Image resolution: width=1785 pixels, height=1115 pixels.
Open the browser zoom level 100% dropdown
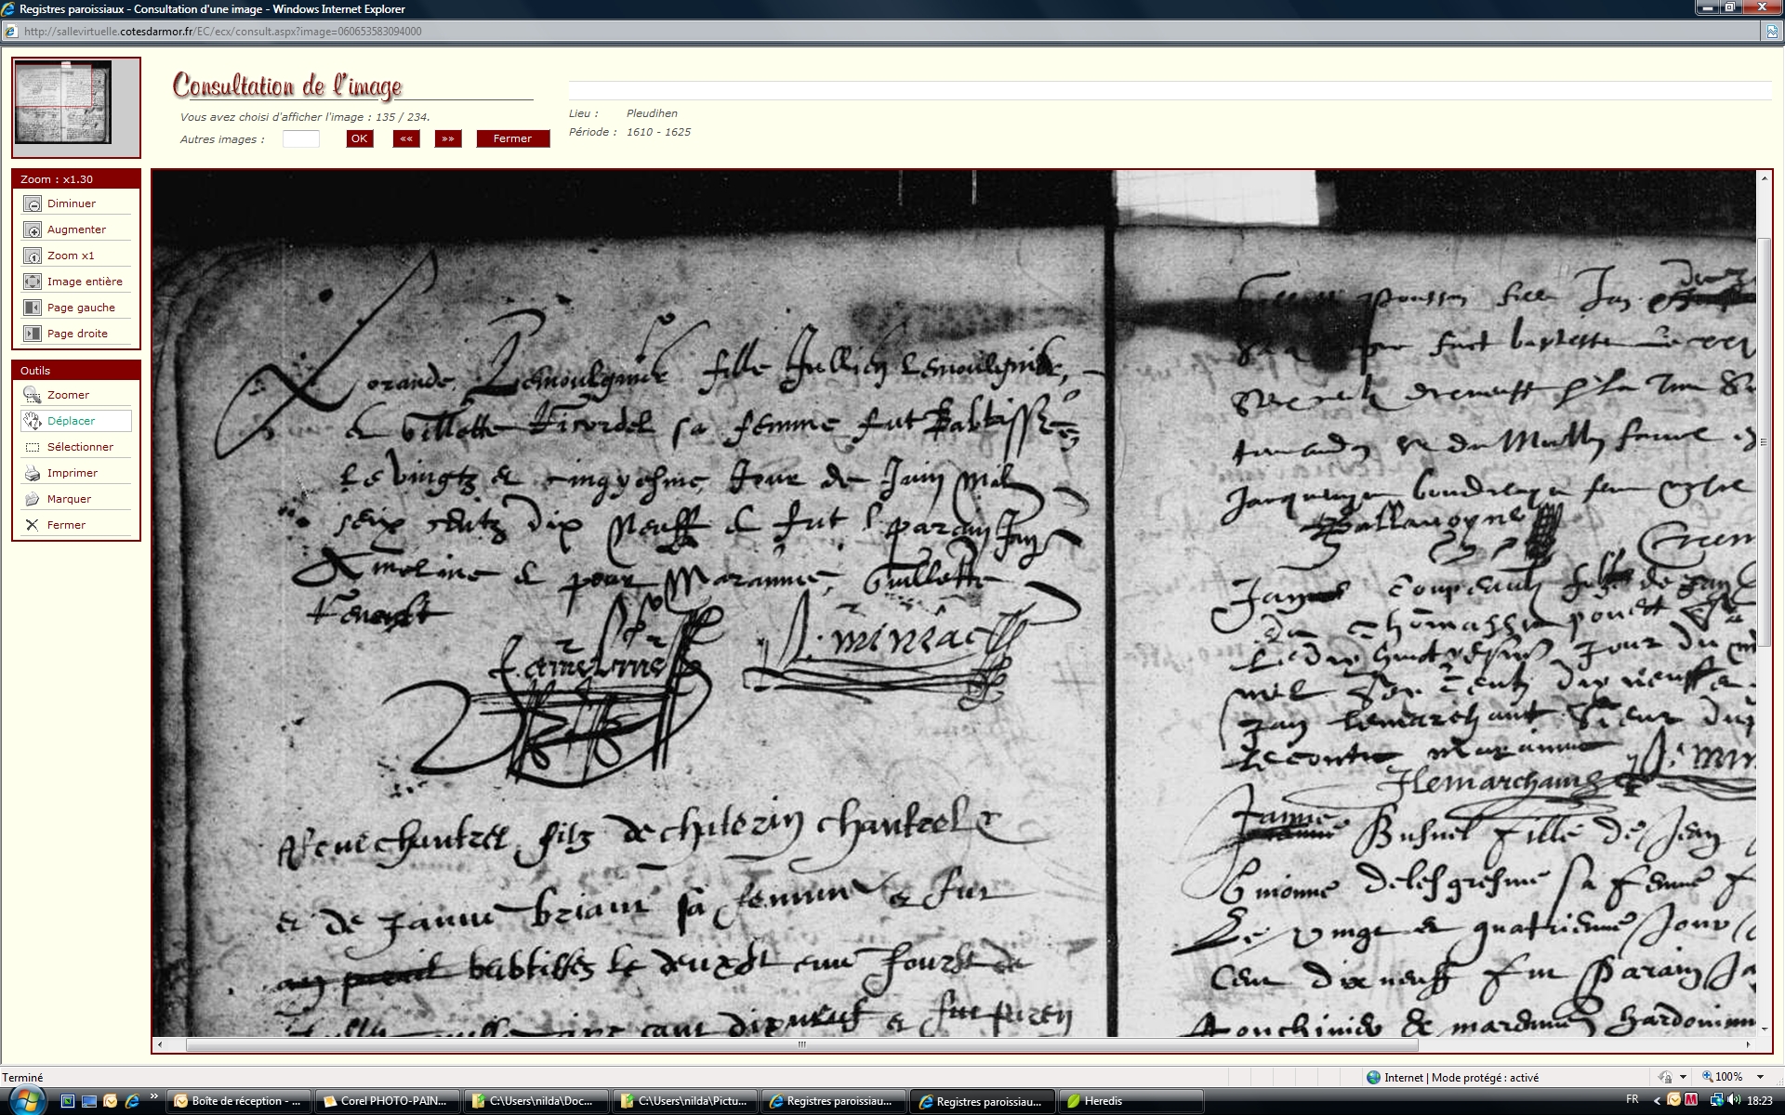pos(1760,1077)
